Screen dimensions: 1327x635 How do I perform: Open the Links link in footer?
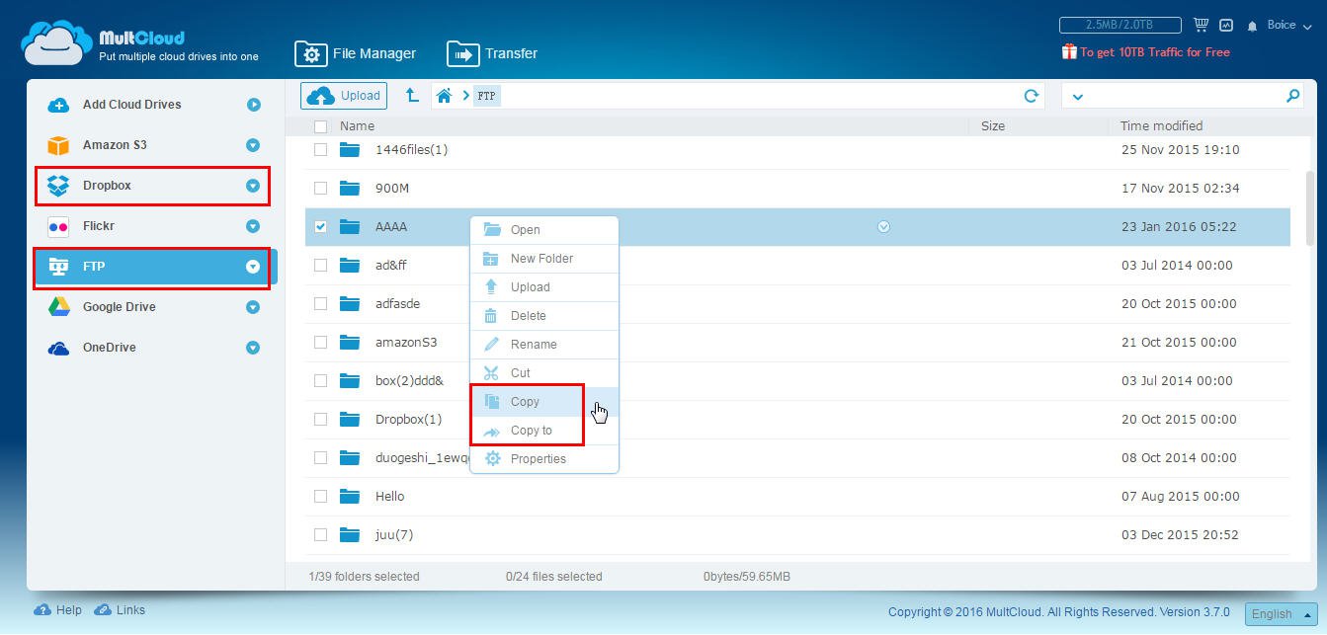click(120, 610)
